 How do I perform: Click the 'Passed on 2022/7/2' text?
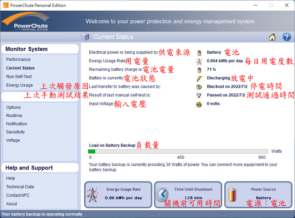pyautogui.click(x=226, y=95)
